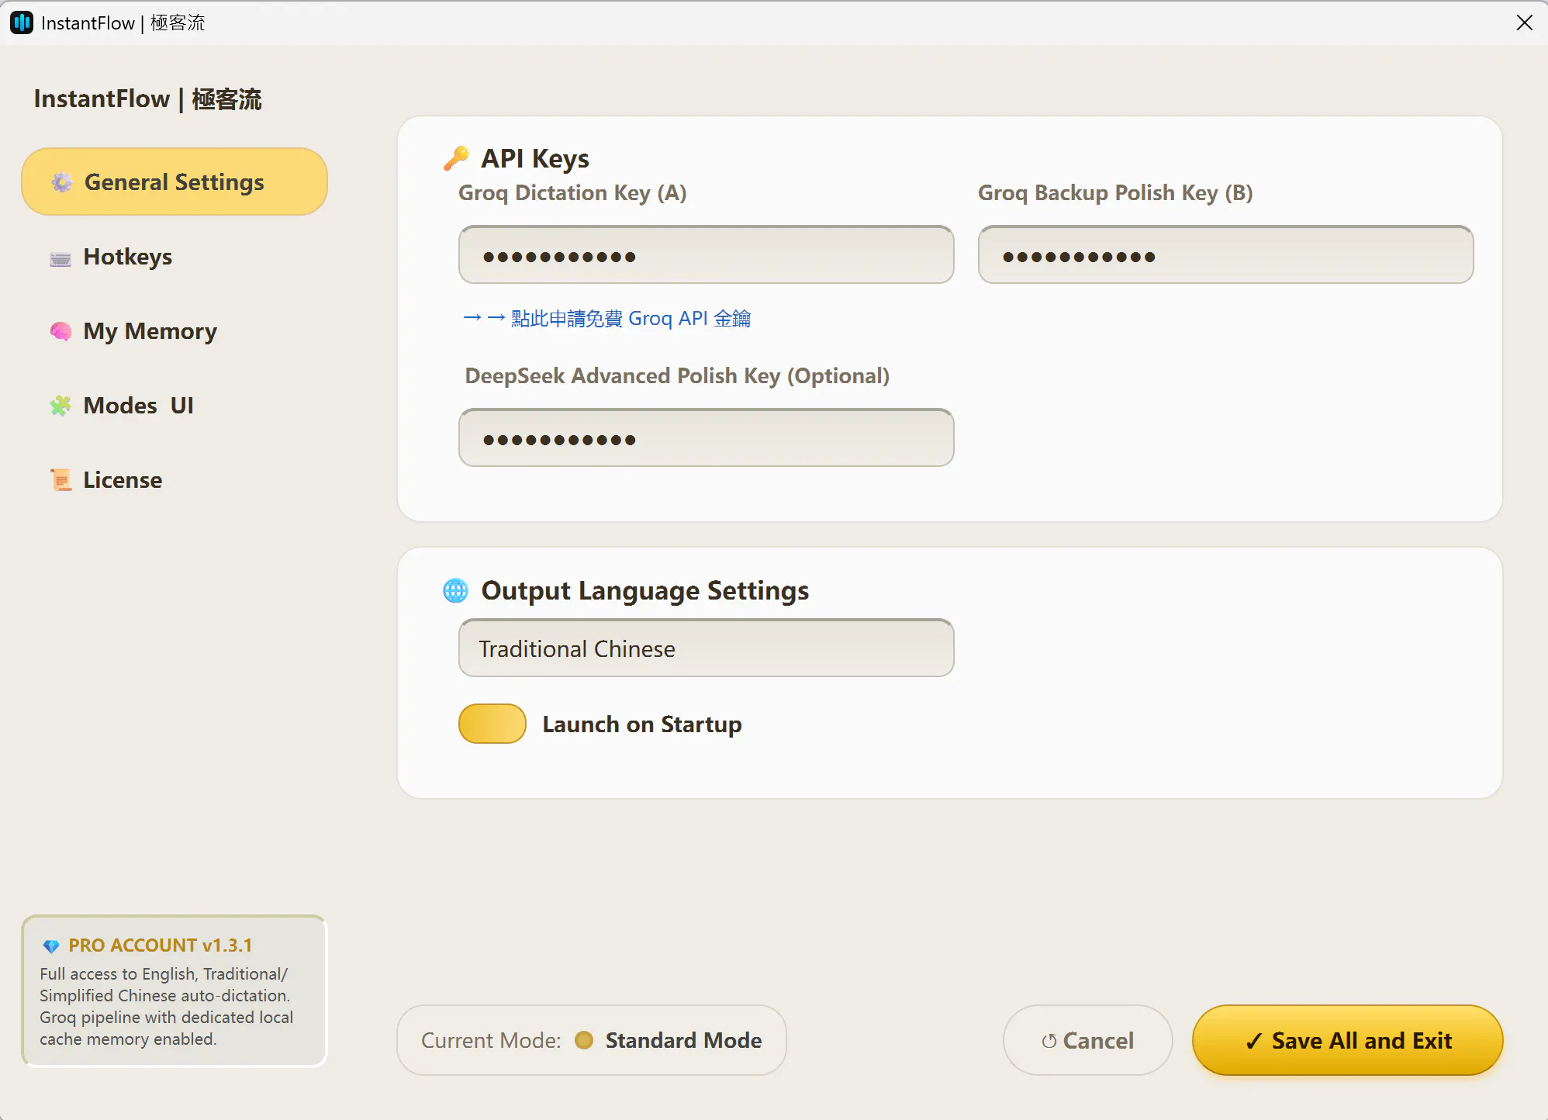Click the Groq Dictation Key (A) label
This screenshot has width=1548, height=1120.
(x=572, y=193)
